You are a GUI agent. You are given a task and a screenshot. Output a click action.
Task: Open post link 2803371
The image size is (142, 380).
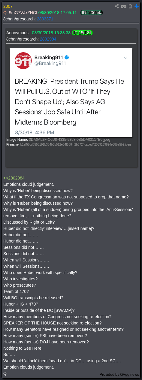tap(45, 19)
